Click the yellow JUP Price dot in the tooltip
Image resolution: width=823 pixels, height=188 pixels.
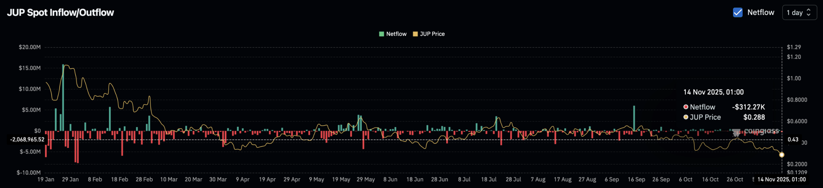click(686, 117)
